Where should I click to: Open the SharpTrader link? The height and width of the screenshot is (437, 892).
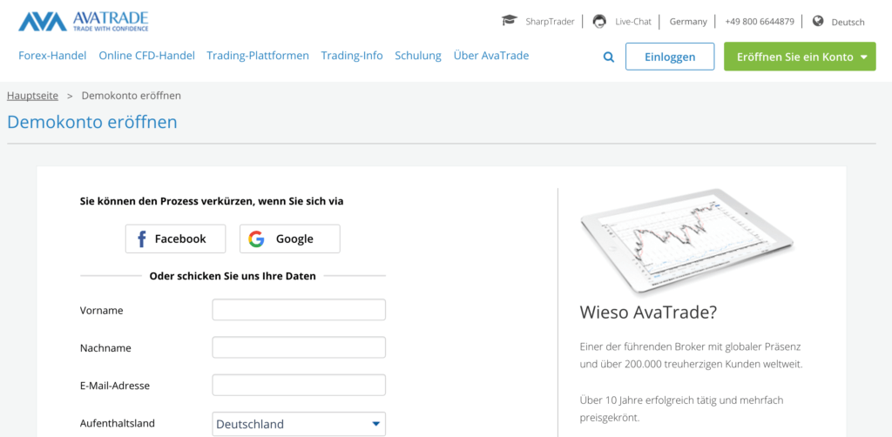550,22
